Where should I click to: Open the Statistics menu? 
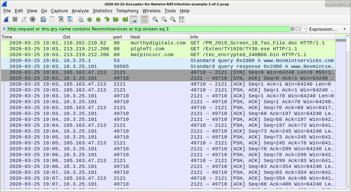pyautogui.click(x=103, y=11)
